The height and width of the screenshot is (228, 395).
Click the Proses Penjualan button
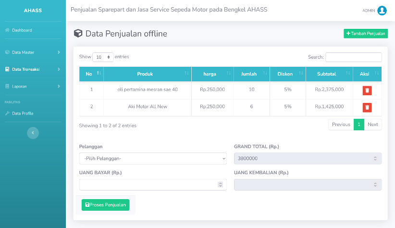106,205
